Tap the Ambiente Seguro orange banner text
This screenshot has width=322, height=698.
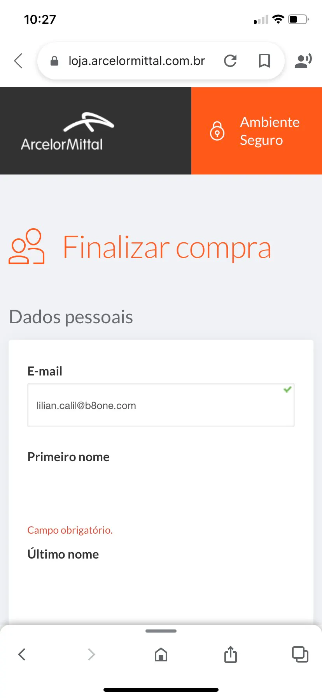[269, 131]
